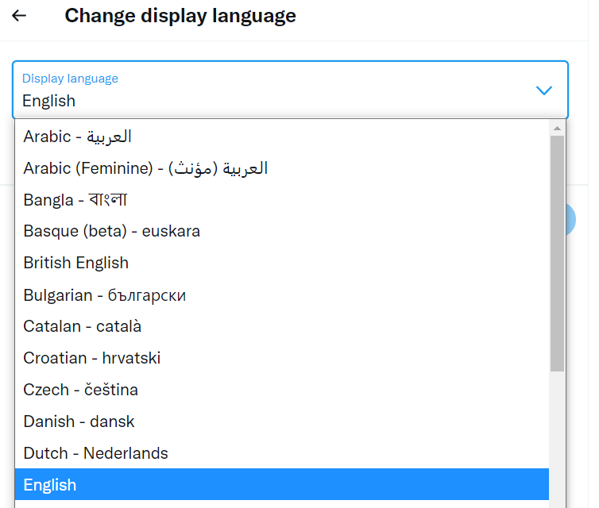Select Arabic language option
Screen dimensions: 599x508
(x=282, y=137)
